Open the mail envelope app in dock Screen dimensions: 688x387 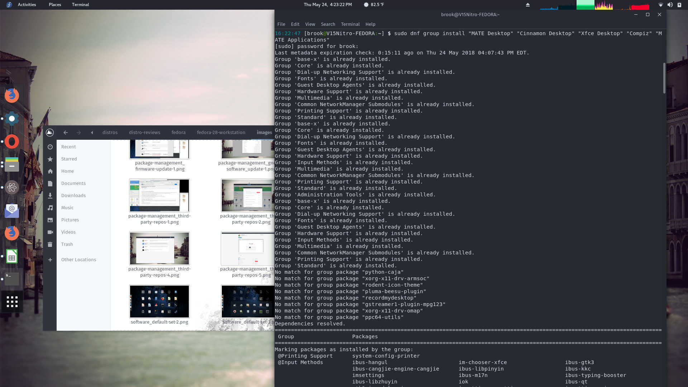click(12, 210)
